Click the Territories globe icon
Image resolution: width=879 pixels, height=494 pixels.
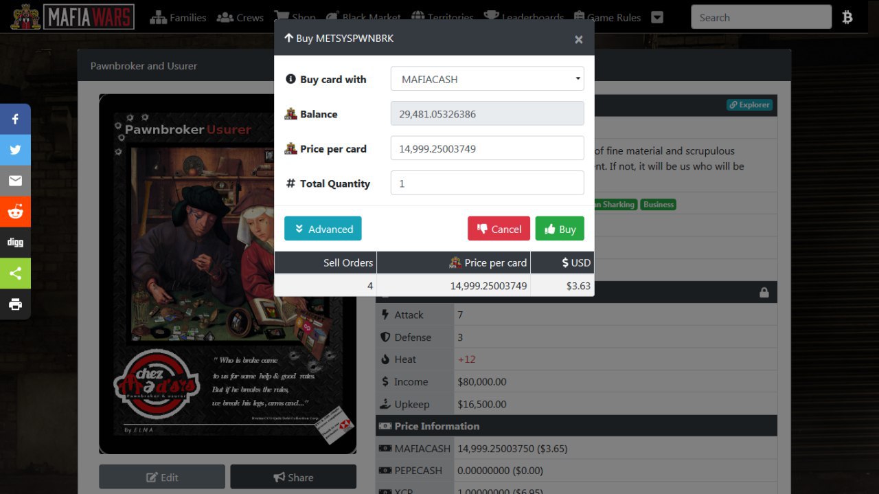(418, 17)
